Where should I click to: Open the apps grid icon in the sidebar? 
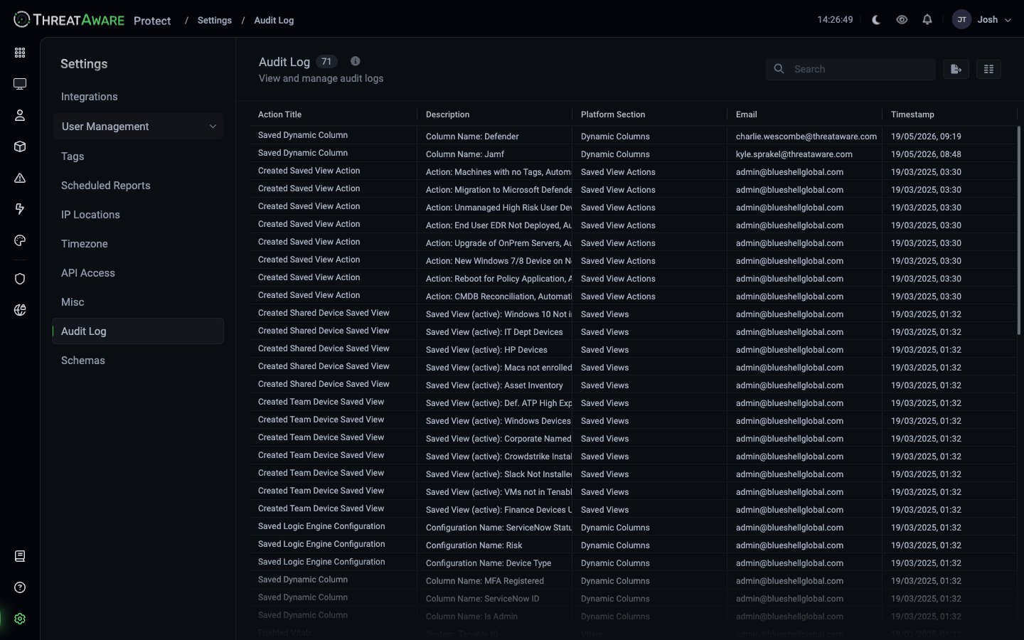pyautogui.click(x=20, y=53)
